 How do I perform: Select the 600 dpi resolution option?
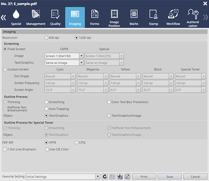(x=46, y=38)
